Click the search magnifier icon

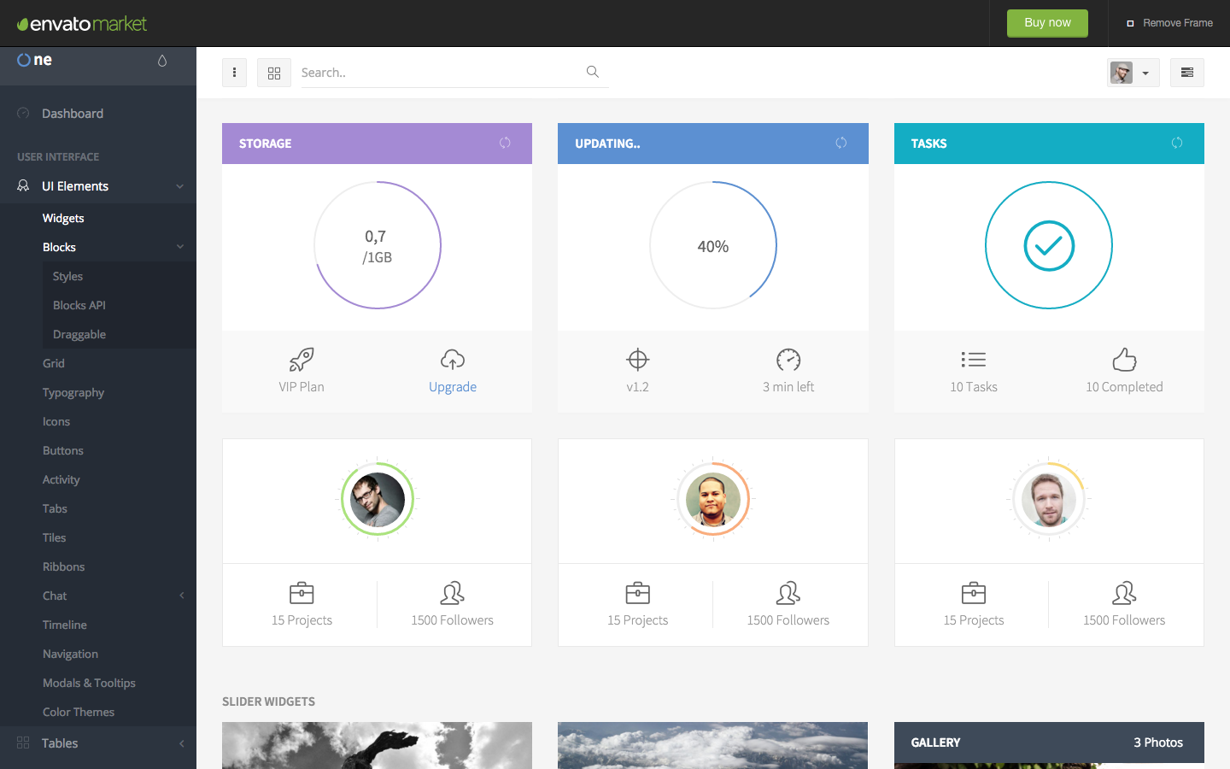pos(593,72)
